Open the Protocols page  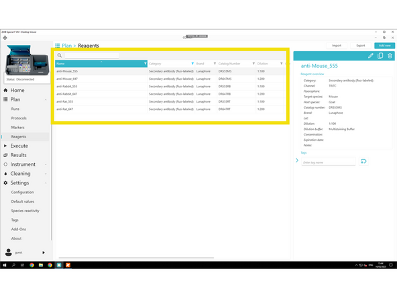(19, 118)
